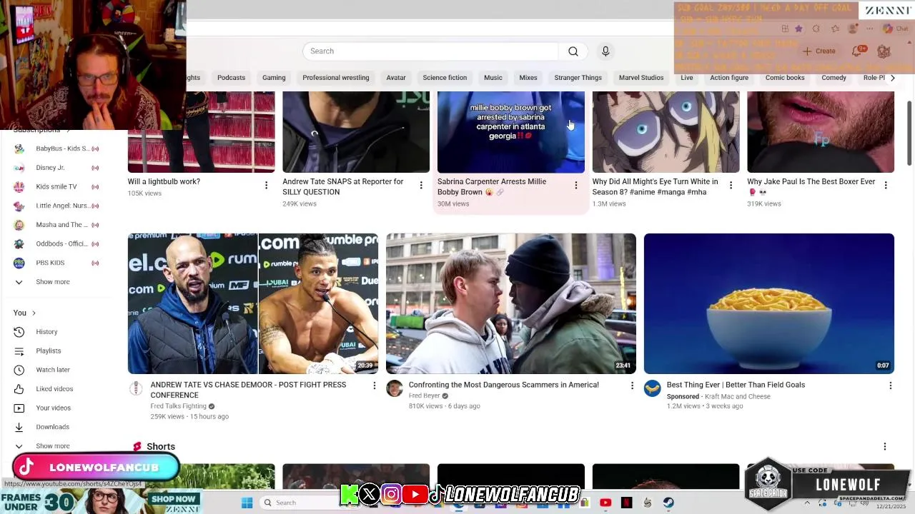
Task: Start voice search with microphone icon
Action: (x=605, y=51)
